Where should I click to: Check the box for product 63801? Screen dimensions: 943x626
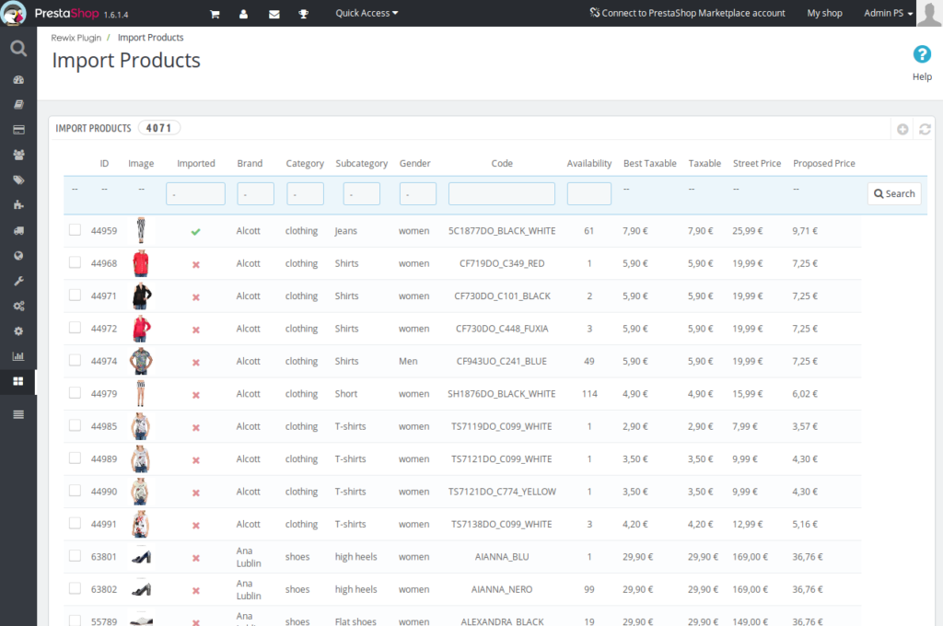(75, 556)
